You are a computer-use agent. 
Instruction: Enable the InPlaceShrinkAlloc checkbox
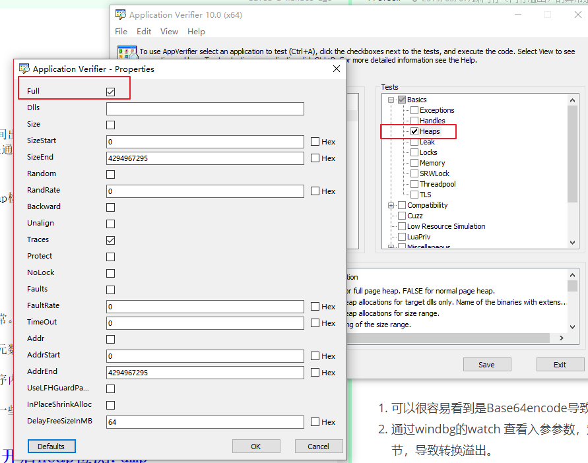pyautogui.click(x=111, y=405)
